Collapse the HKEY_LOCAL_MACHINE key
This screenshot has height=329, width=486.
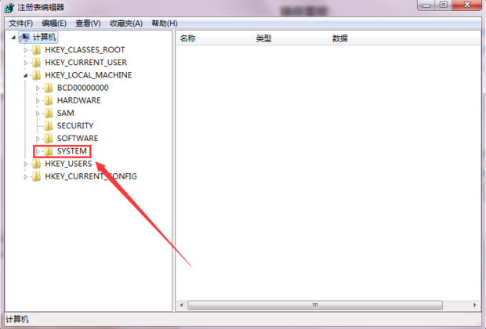pyautogui.click(x=25, y=75)
